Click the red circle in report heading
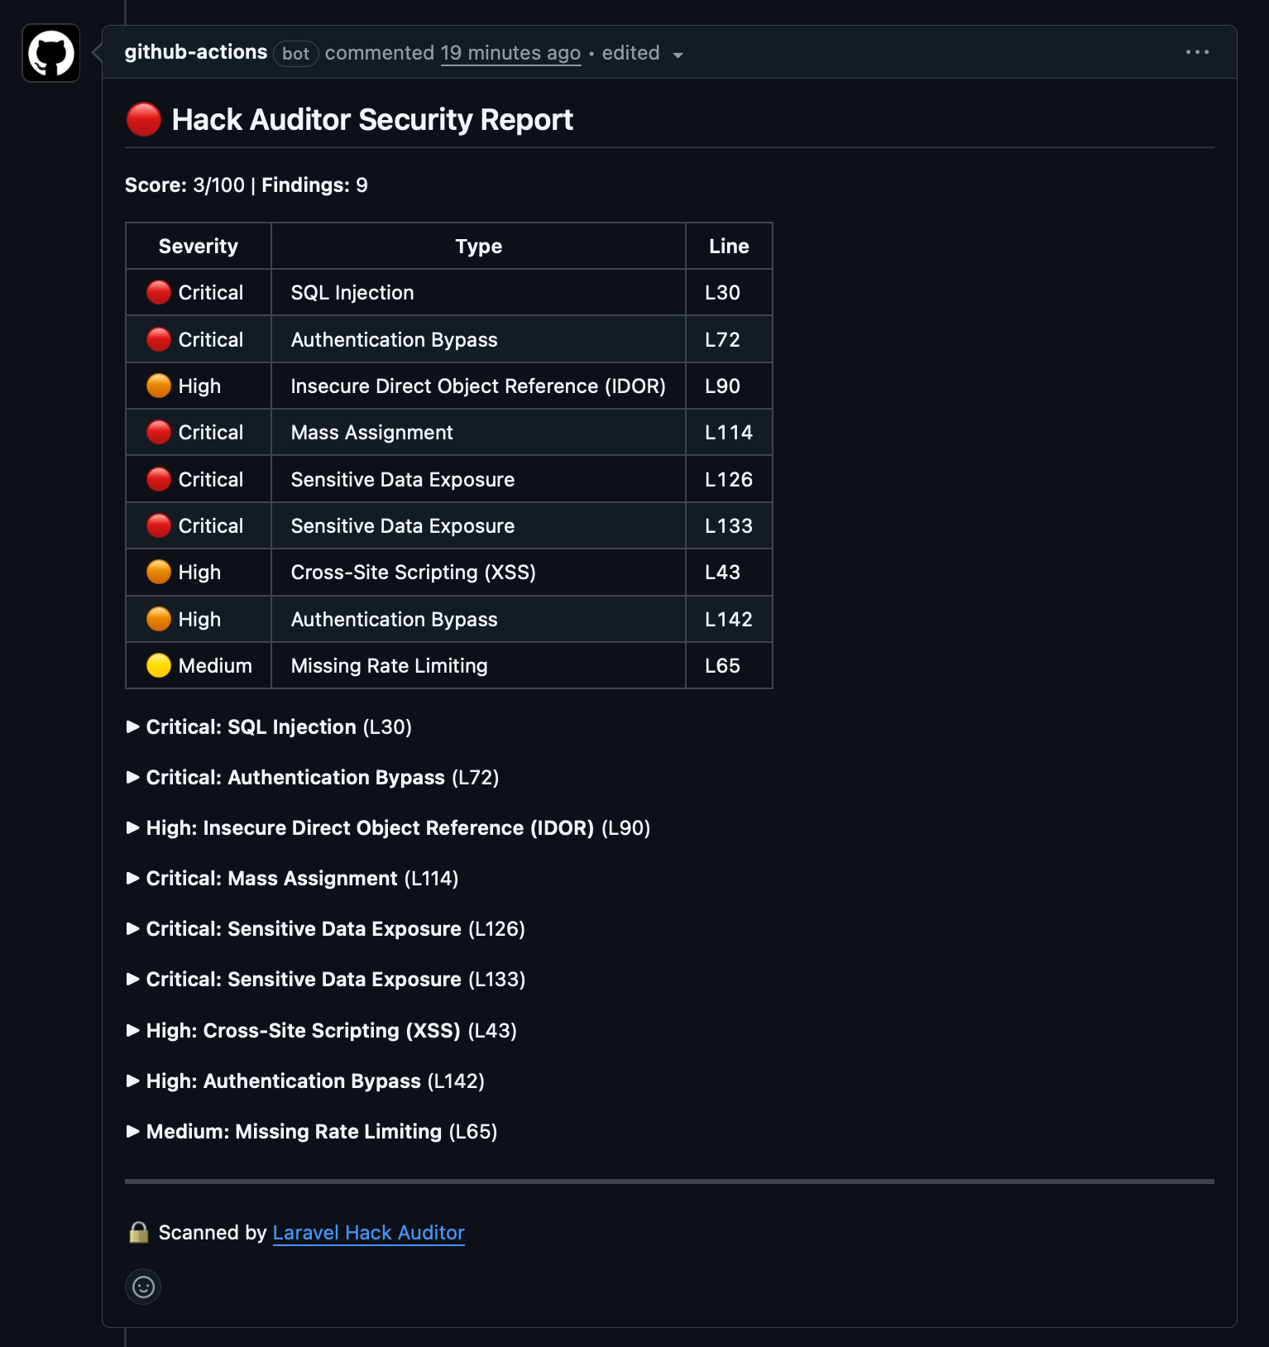1269x1347 pixels. coord(144,120)
